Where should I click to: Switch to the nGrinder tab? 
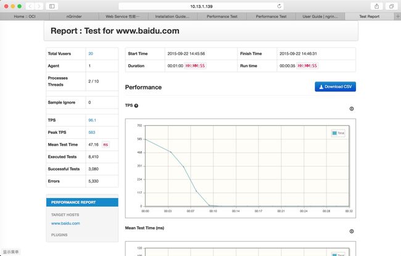74,17
